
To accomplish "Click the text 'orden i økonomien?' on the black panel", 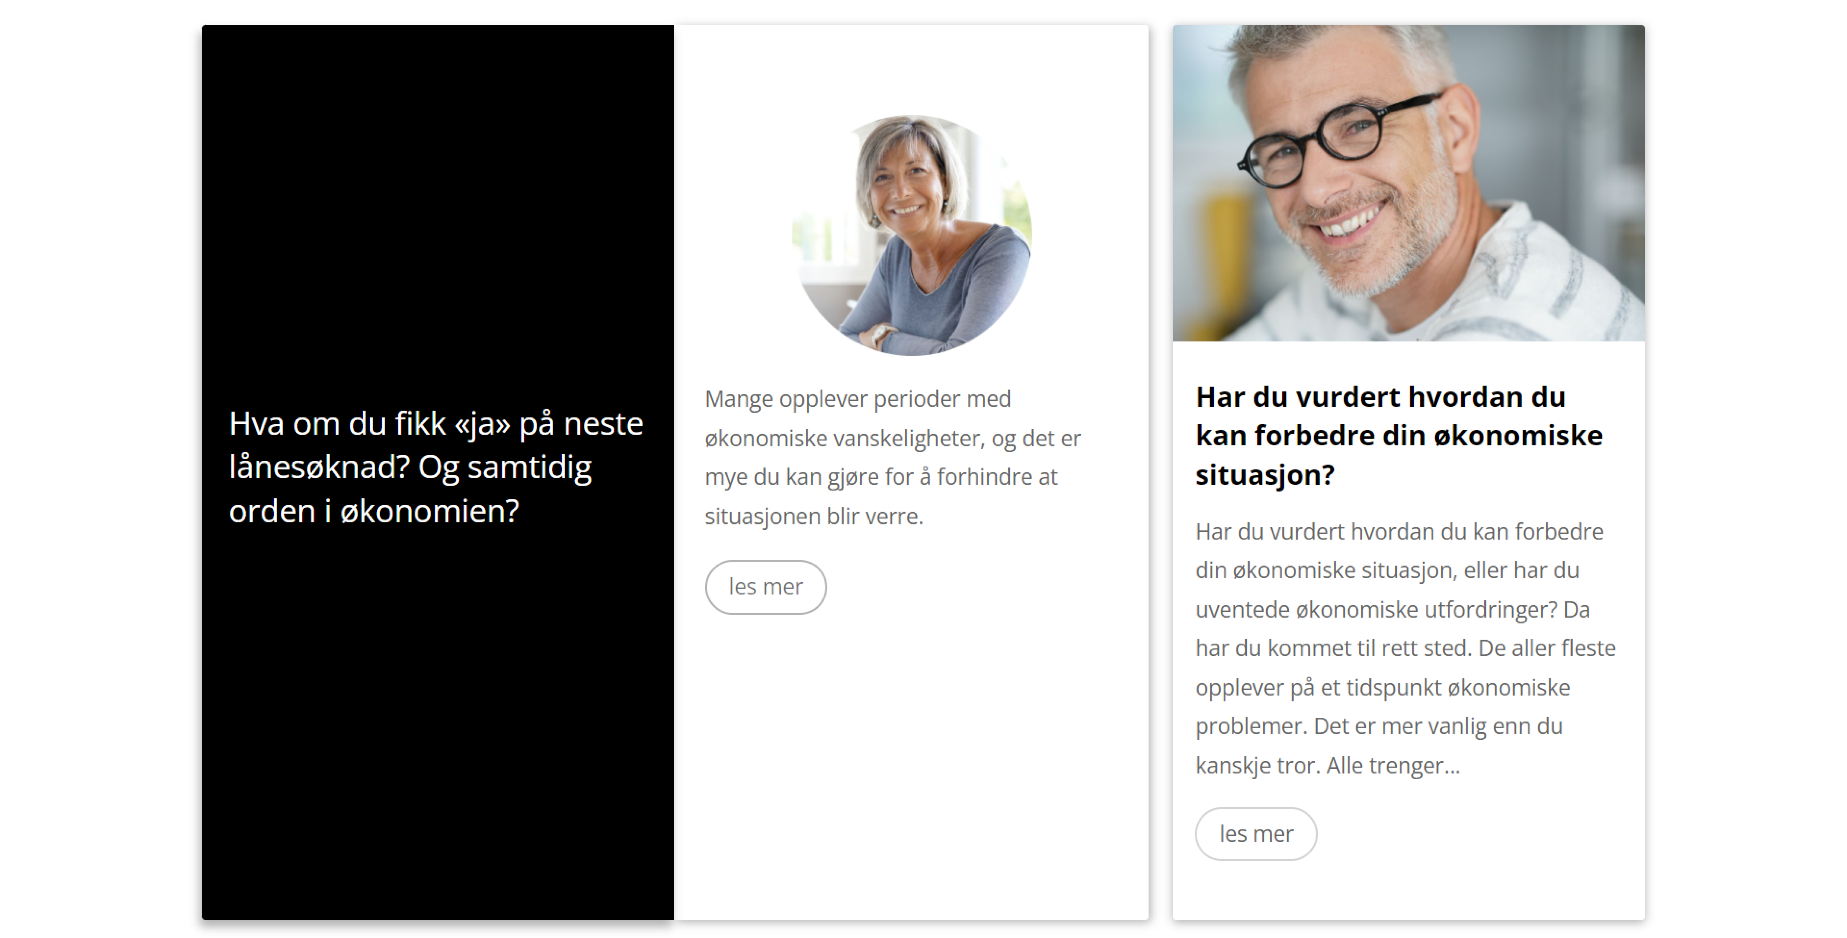I will point(374,511).
